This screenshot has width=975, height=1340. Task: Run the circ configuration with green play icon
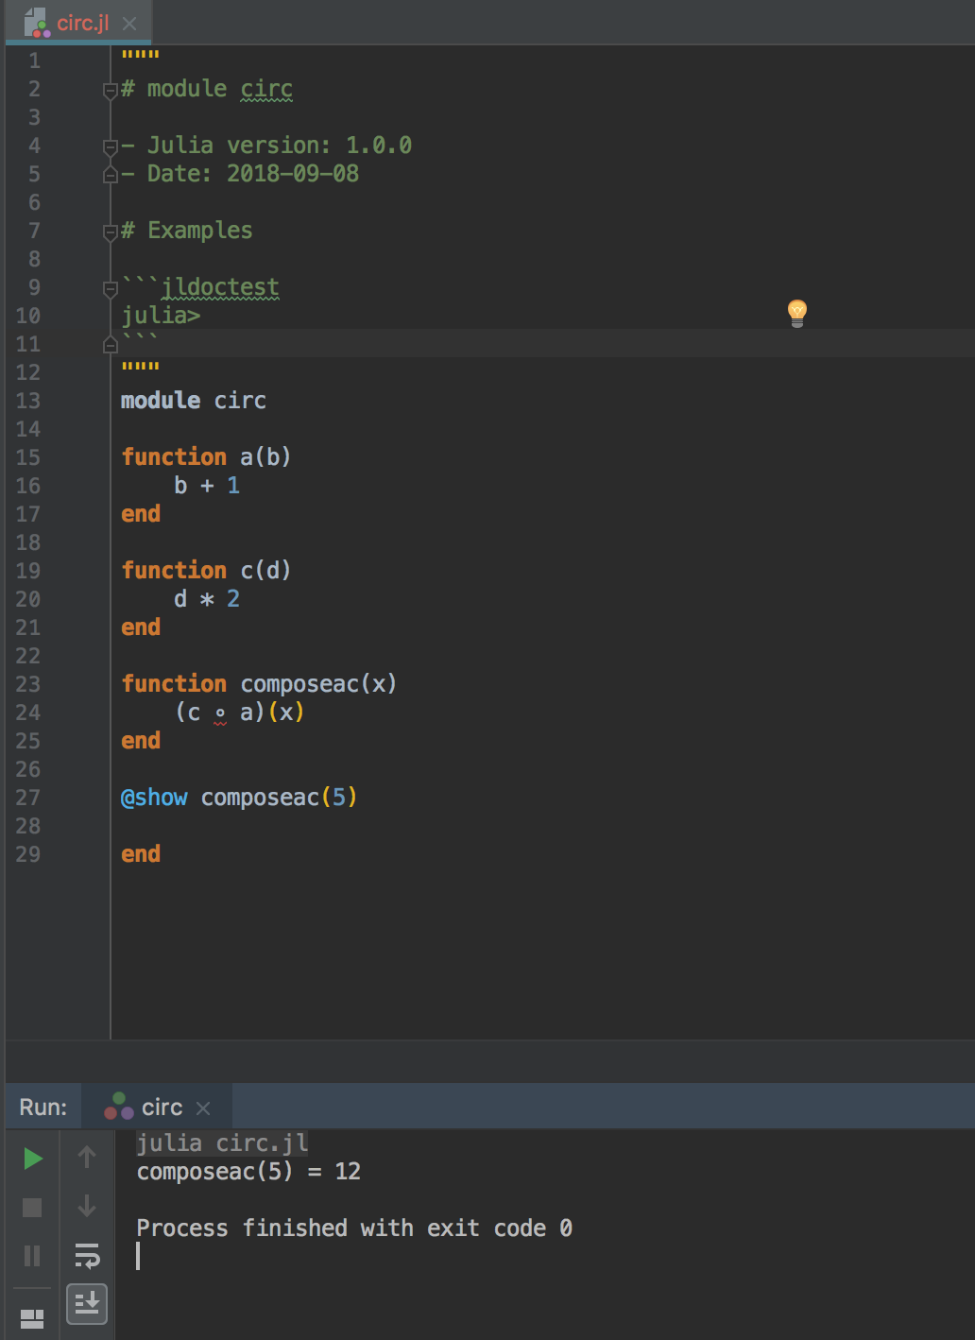point(31,1159)
